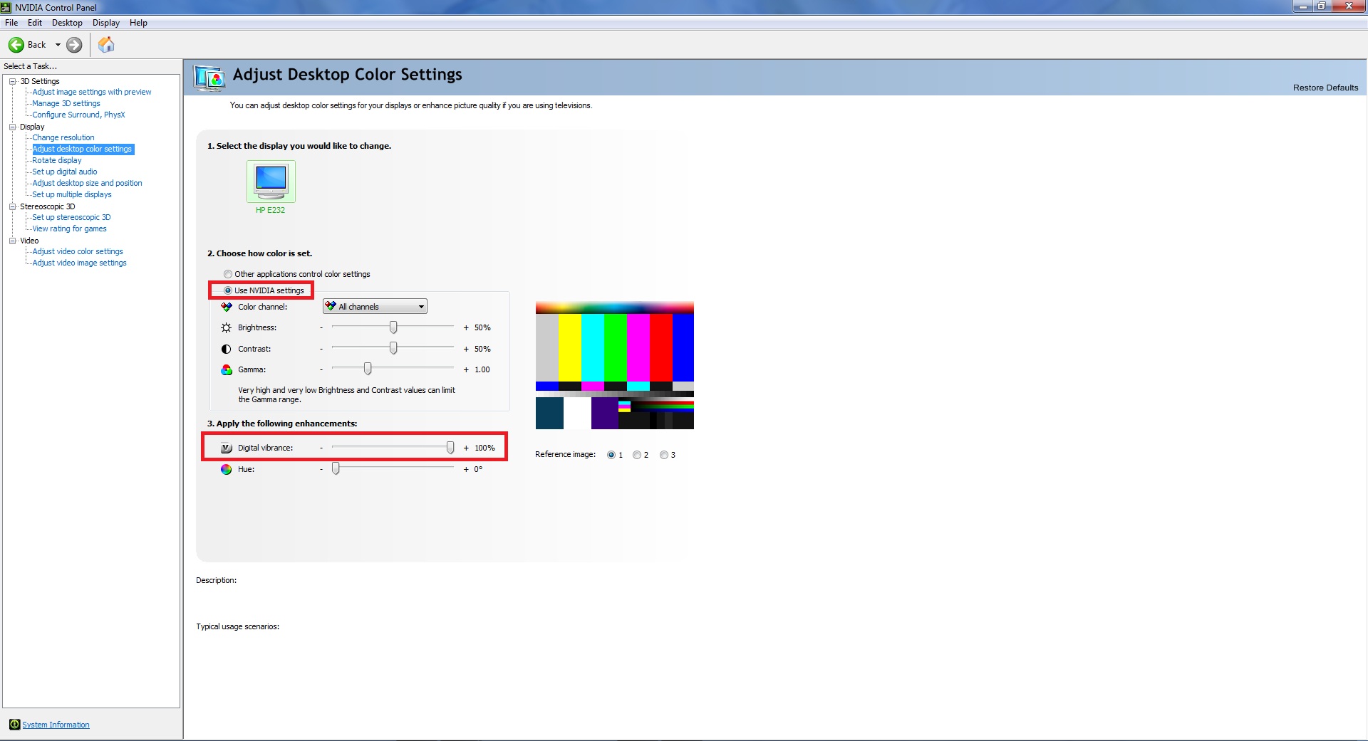Minimize the NVIDIA Control Panel window

(1302, 6)
